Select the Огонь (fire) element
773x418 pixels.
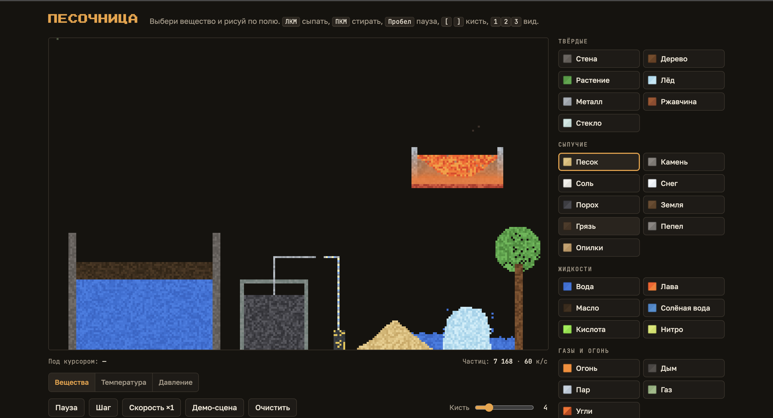[599, 368]
